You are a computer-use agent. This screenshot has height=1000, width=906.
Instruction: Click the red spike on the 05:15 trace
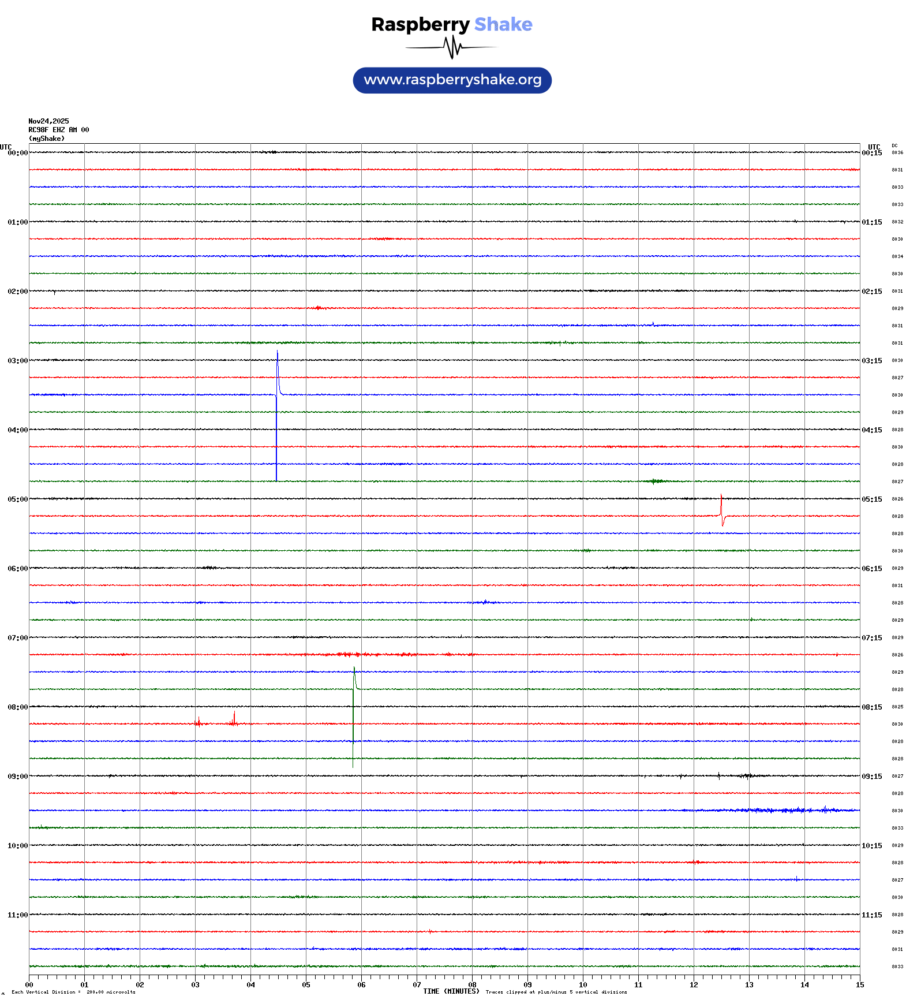coord(721,509)
